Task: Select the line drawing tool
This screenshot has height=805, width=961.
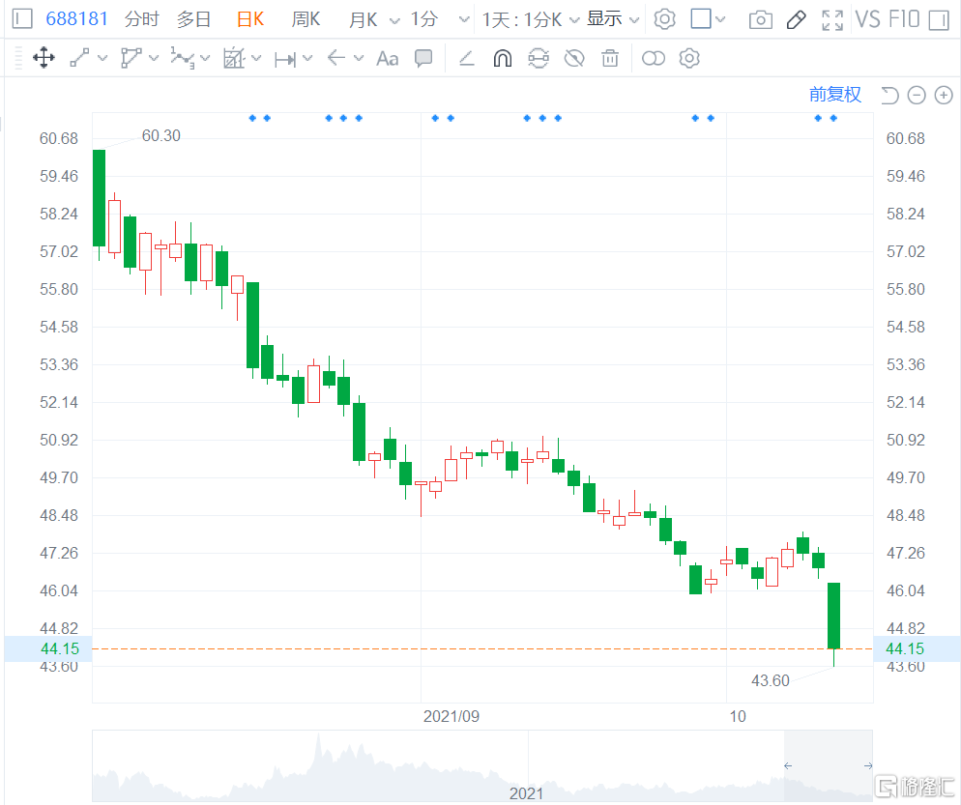Action: click(x=79, y=58)
